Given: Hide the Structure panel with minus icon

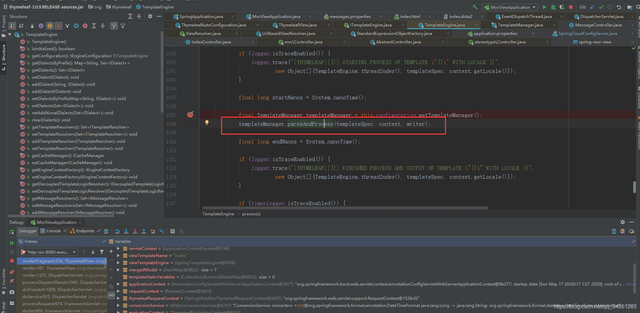Looking at the screenshot, I should click(159, 16).
